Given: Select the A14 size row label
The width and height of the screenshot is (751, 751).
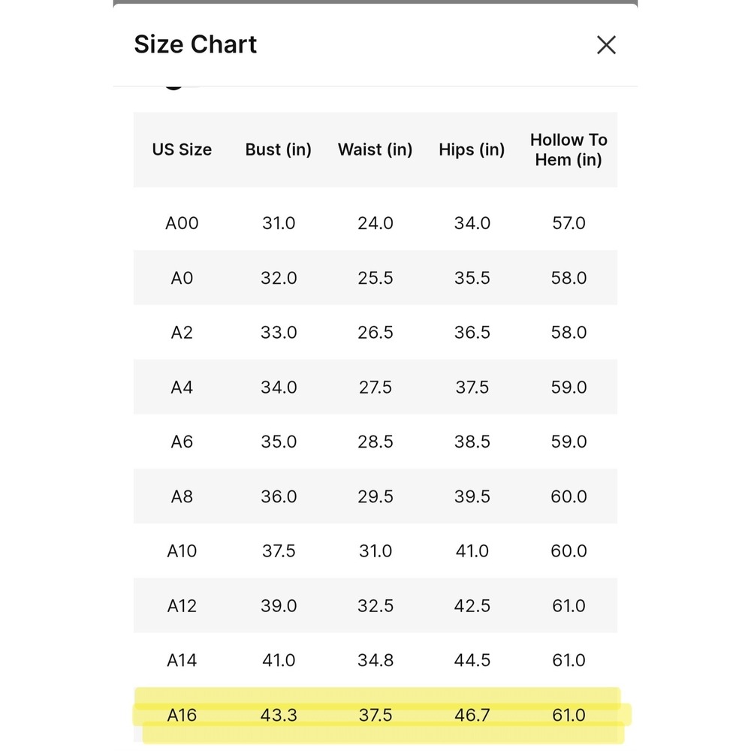Looking at the screenshot, I should click(182, 660).
